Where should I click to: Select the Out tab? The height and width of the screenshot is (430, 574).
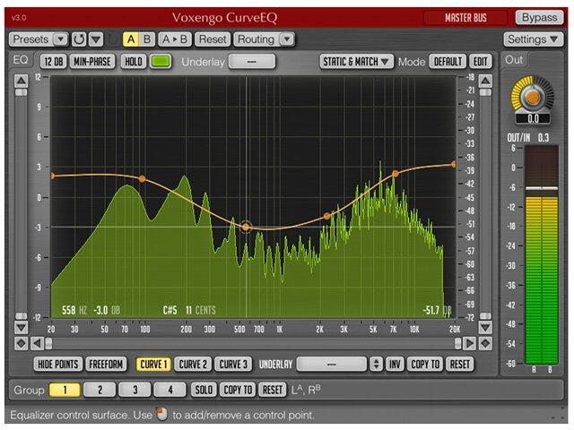514,60
